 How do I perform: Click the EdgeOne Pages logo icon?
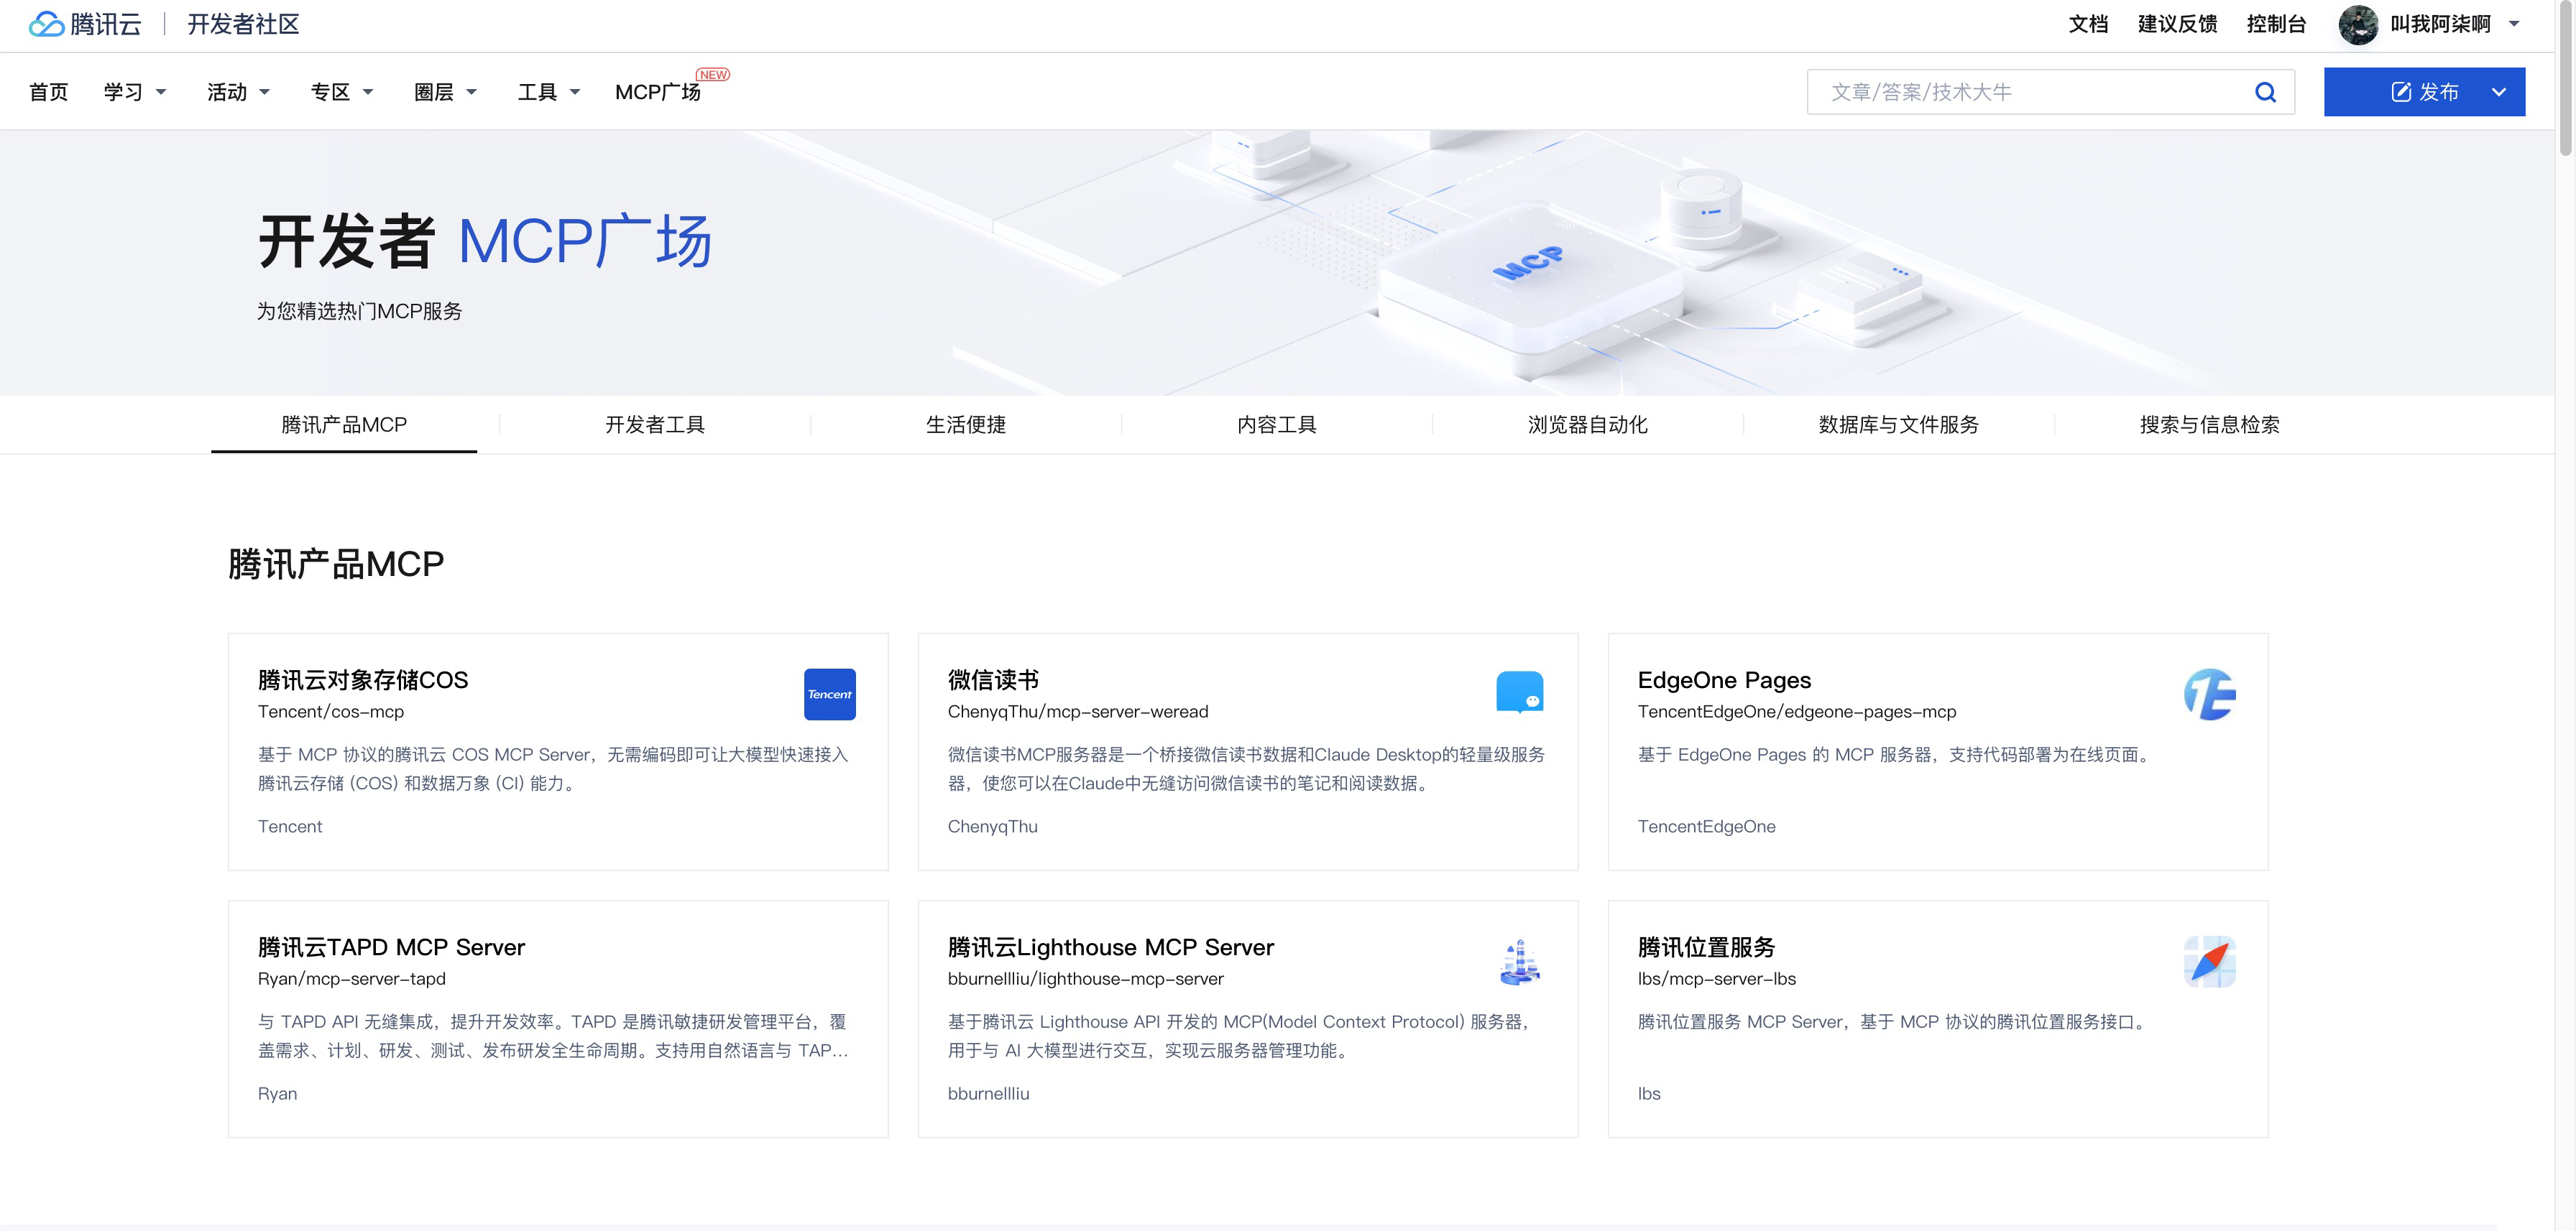tap(2209, 695)
